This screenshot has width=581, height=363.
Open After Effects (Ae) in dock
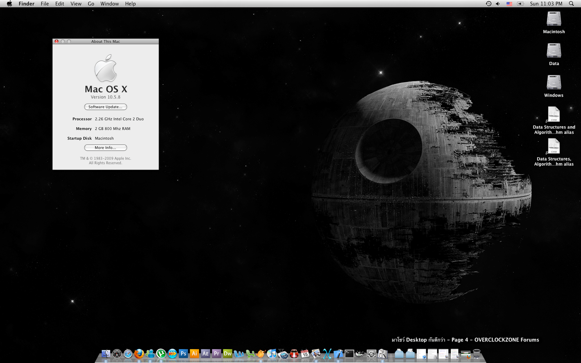coord(205,354)
